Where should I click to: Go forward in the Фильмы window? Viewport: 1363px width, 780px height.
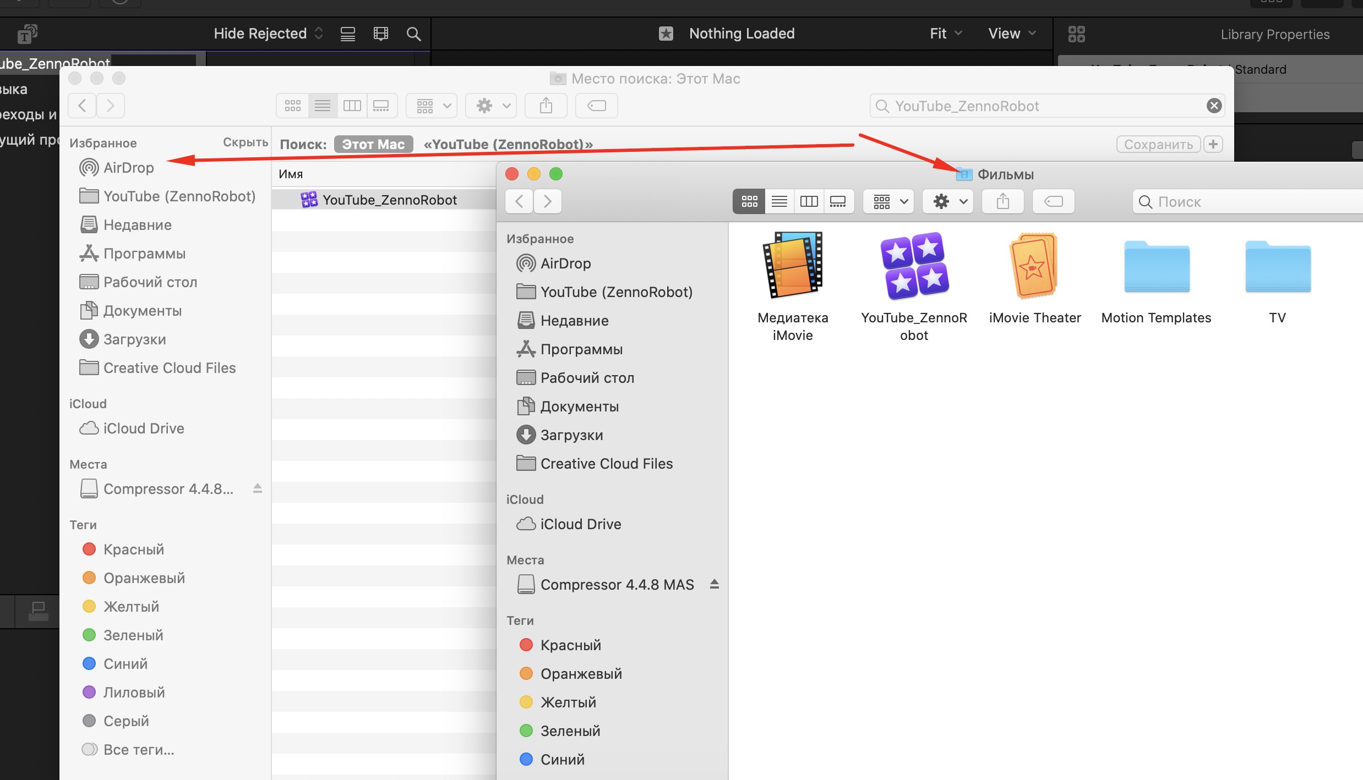point(548,201)
